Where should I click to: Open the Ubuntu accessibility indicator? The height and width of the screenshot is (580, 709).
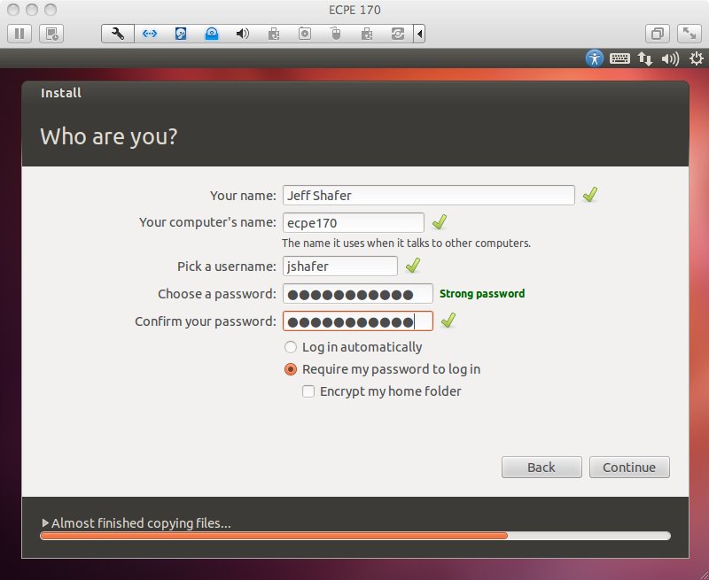[x=594, y=58]
